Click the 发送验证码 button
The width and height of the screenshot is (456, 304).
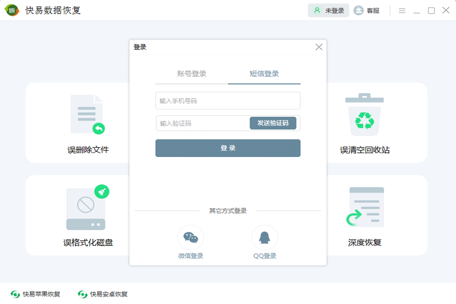click(273, 123)
